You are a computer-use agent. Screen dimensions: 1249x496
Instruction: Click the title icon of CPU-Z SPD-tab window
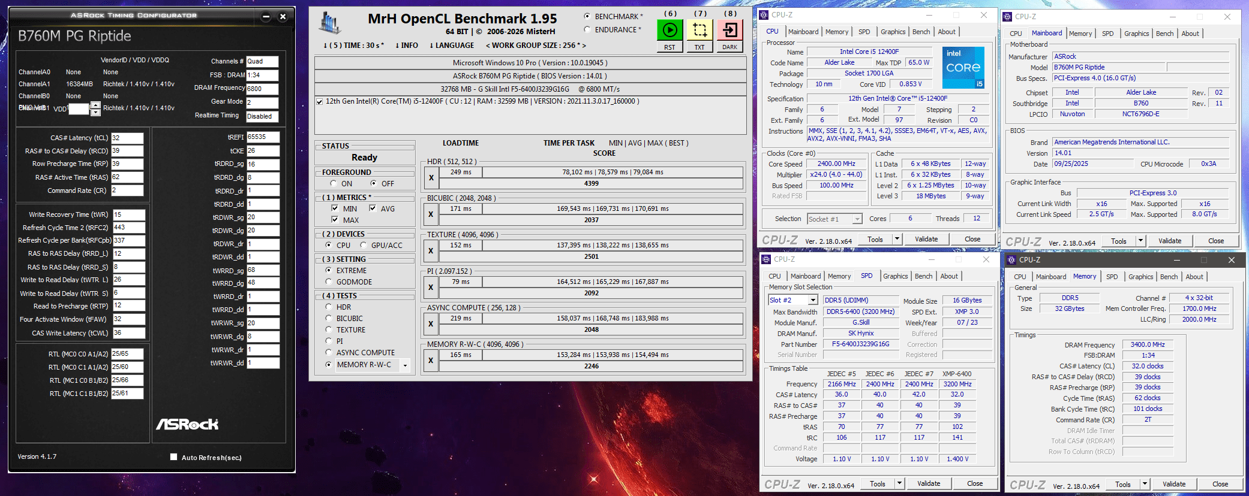(766, 259)
